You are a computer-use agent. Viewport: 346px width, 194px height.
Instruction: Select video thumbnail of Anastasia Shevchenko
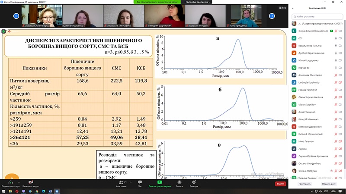(x=123, y=16)
